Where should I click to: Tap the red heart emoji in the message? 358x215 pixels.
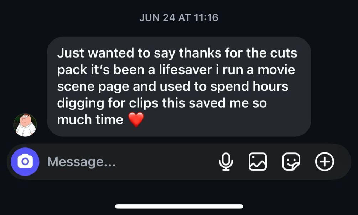tap(136, 119)
